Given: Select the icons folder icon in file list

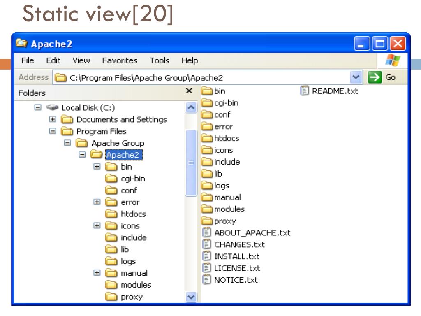Looking at the screenshot, I should tap(207, 150).
